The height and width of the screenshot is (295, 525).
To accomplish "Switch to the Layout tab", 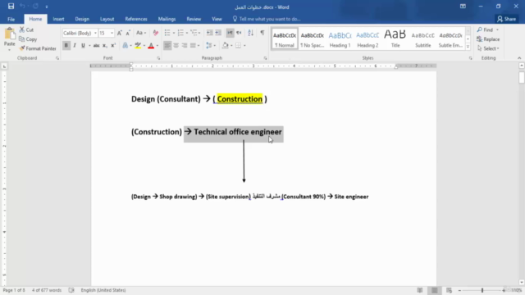I will pos(107,19).
